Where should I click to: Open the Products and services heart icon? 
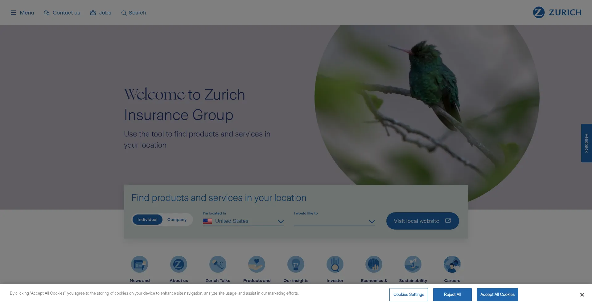(257, 264)
